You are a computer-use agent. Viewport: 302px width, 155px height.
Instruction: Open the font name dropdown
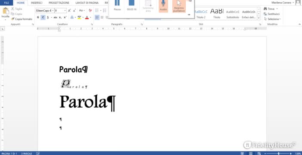coord(53,11)
